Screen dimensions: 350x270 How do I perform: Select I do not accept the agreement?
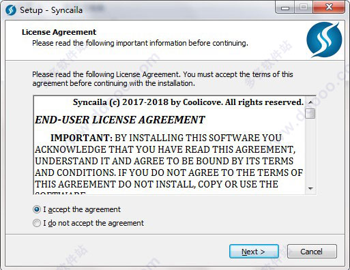[88, 223]
